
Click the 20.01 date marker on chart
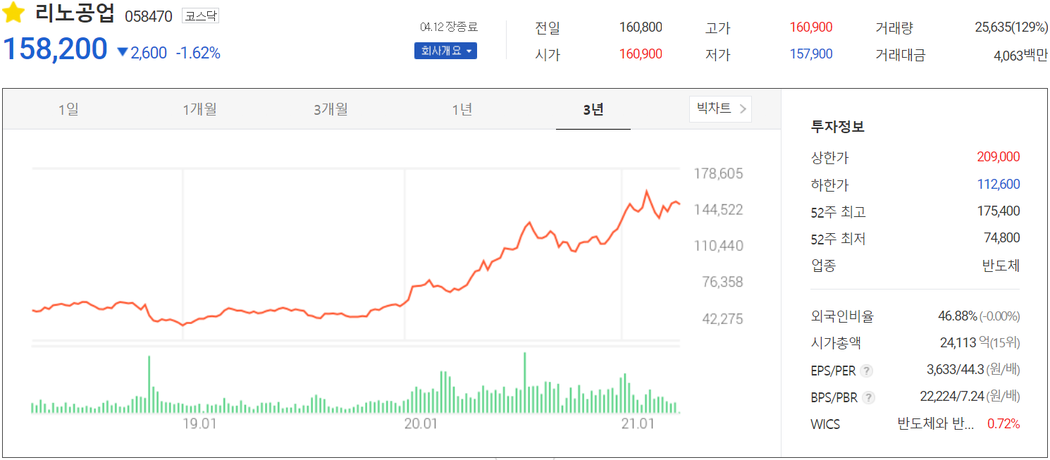click(421, 424)
